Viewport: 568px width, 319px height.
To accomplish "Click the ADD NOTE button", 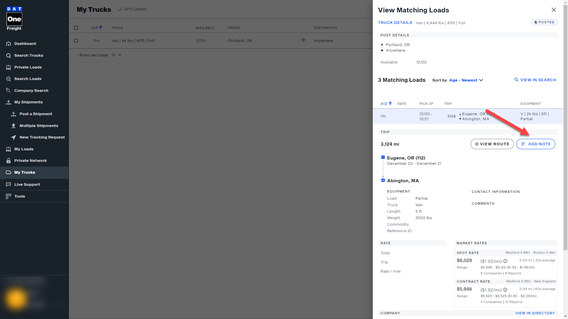I will (x=535, y=144).
